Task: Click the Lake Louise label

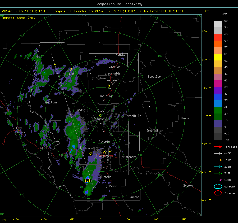Action: coord(20,130)
